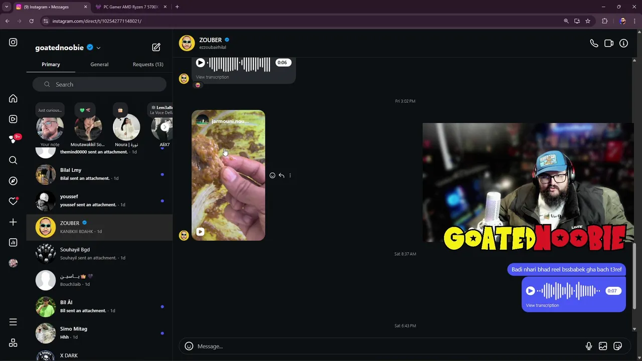Open emoji picker in message box

[189, 346]
